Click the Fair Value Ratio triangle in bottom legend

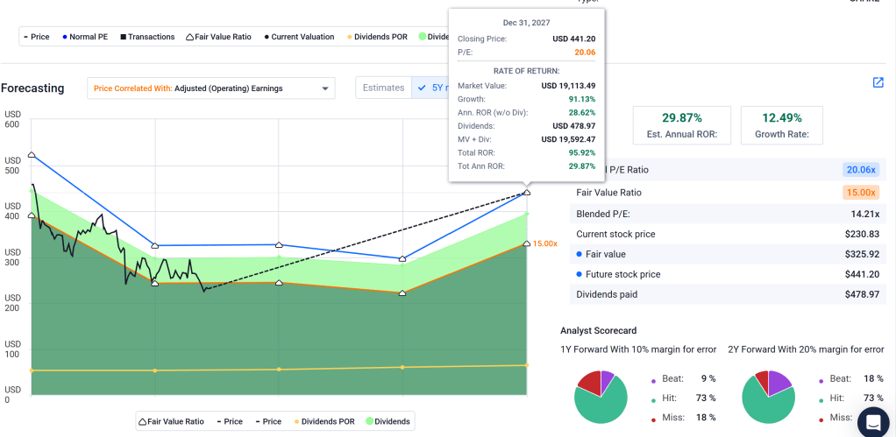tap(143, 422)
